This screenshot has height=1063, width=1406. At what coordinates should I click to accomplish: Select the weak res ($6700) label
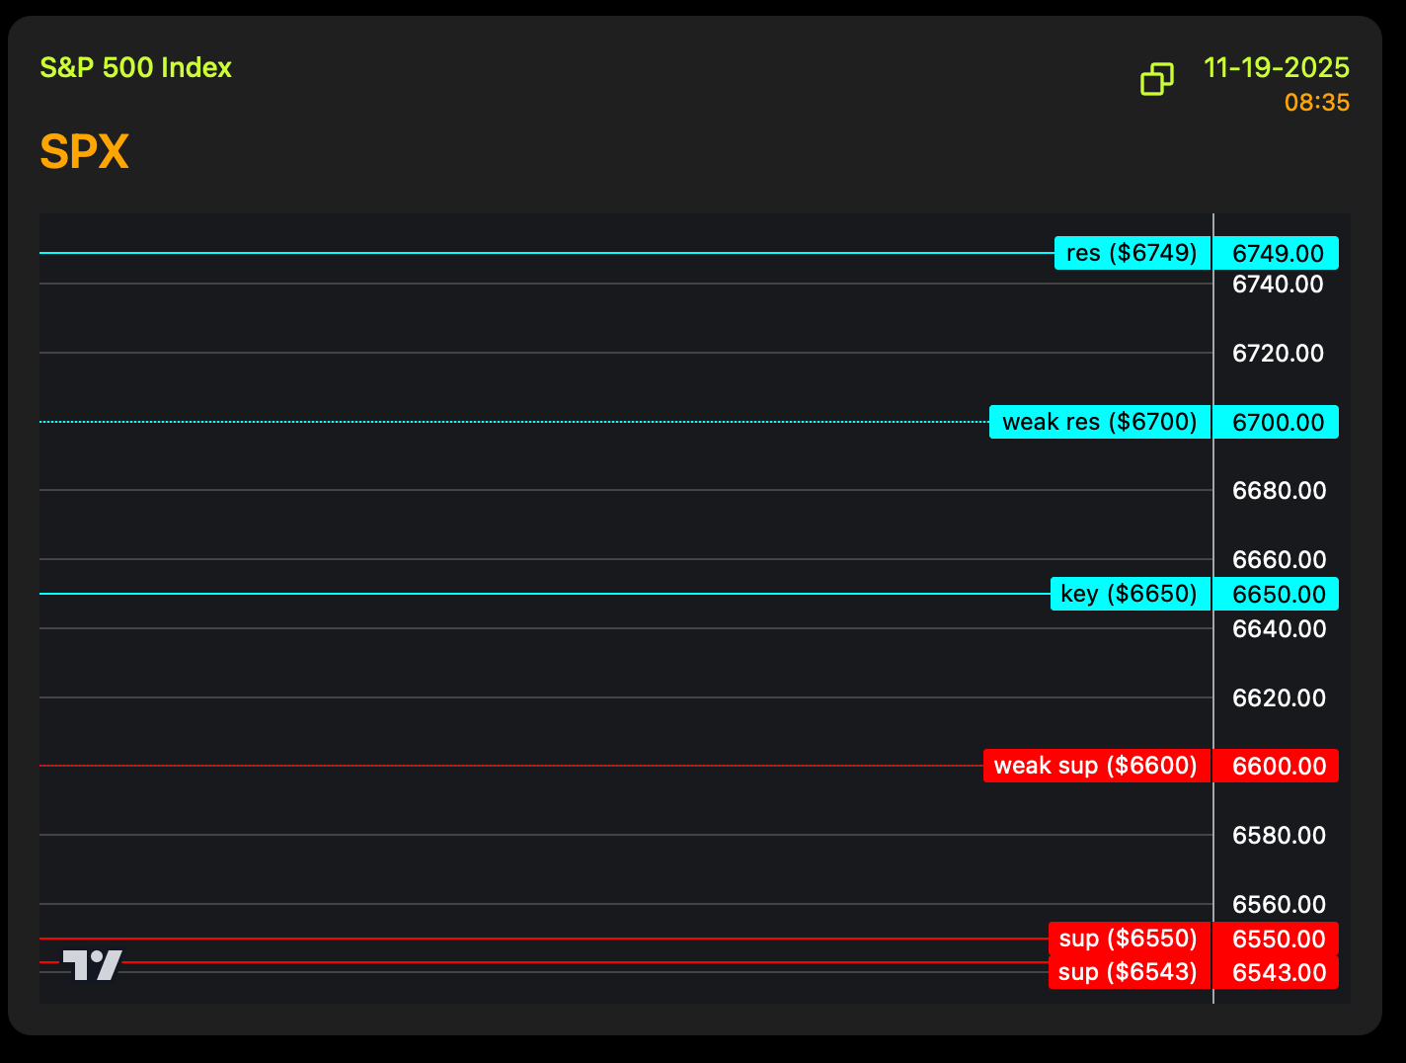click(1099, 422)
